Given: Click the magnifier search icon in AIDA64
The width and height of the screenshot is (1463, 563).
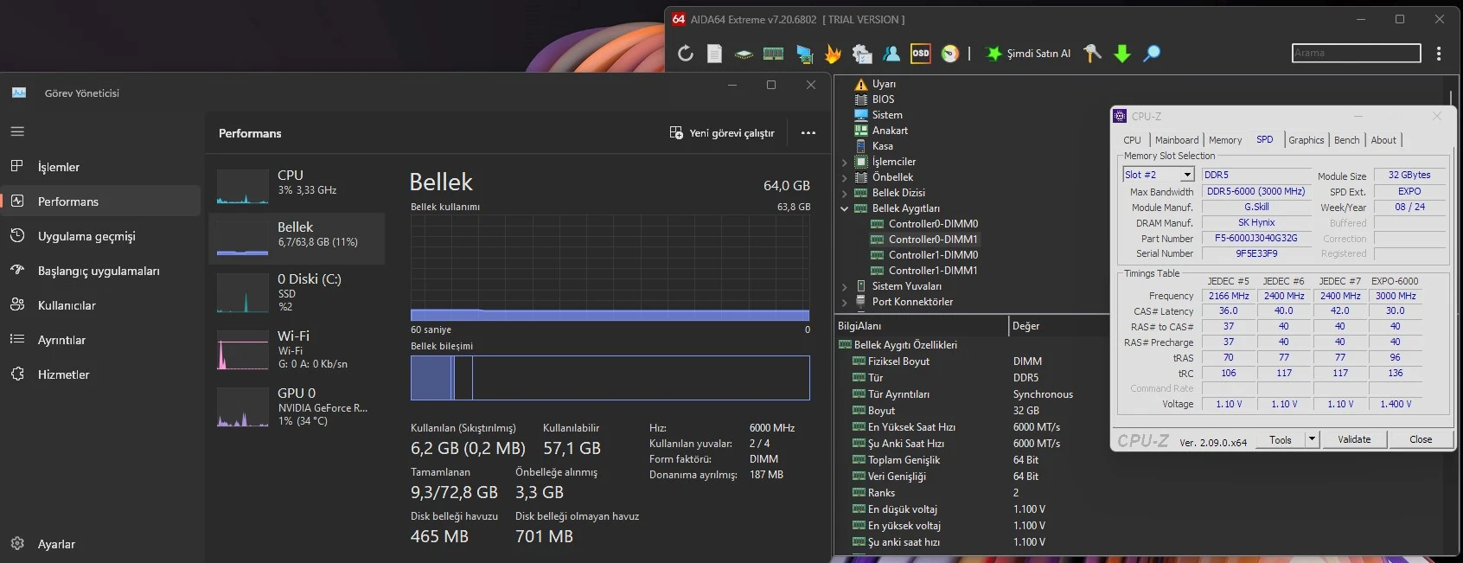Looking at the screenshot, I should point(1152,54).
